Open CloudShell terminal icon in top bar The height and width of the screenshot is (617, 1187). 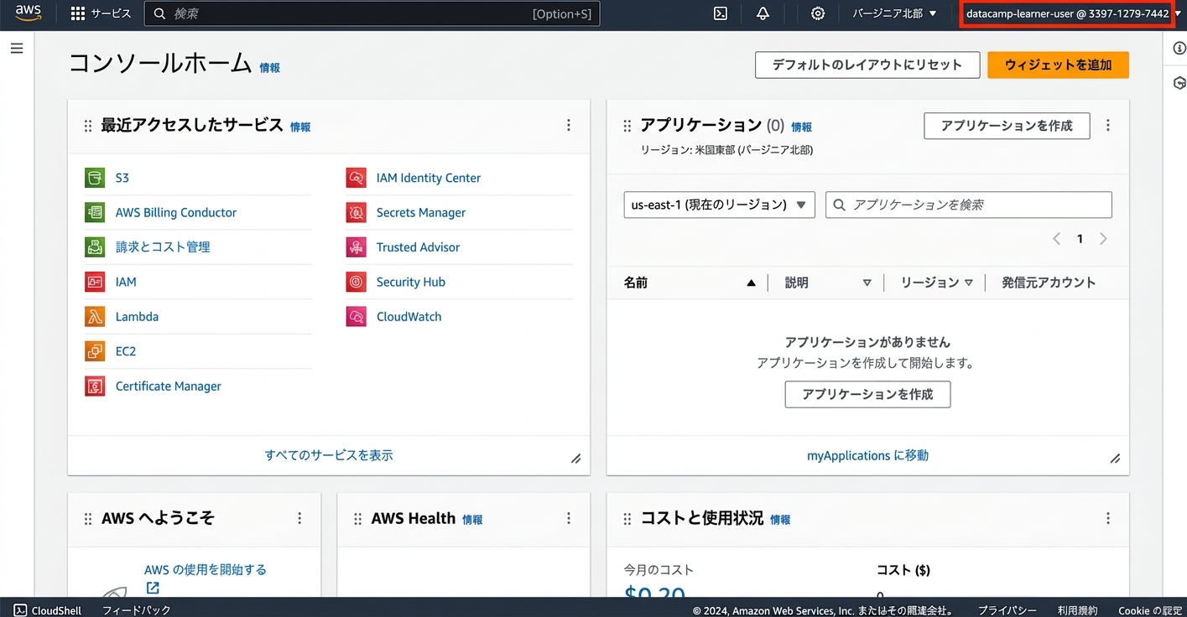720,13
